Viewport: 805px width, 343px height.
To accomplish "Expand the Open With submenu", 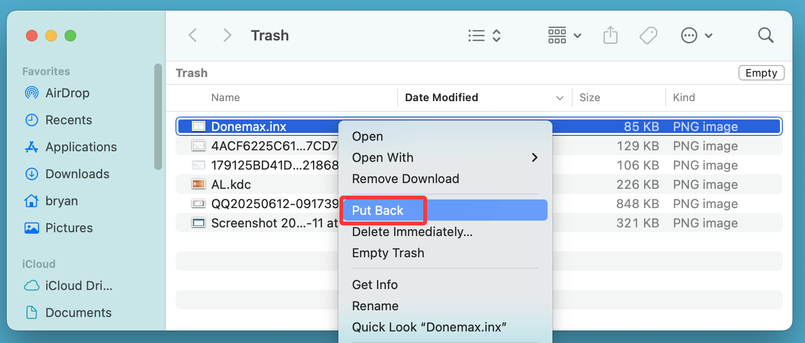I will coord(445,158).
